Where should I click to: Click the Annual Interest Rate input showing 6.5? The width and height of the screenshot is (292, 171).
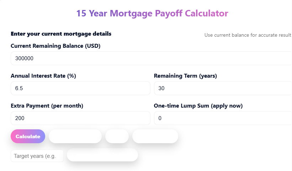tap(80, 88)
